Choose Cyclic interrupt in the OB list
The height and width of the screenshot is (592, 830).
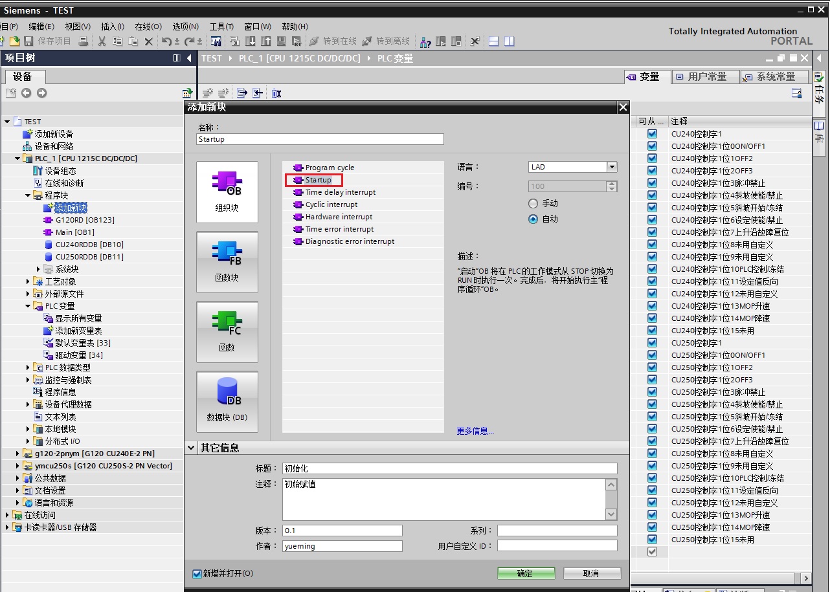331,204
